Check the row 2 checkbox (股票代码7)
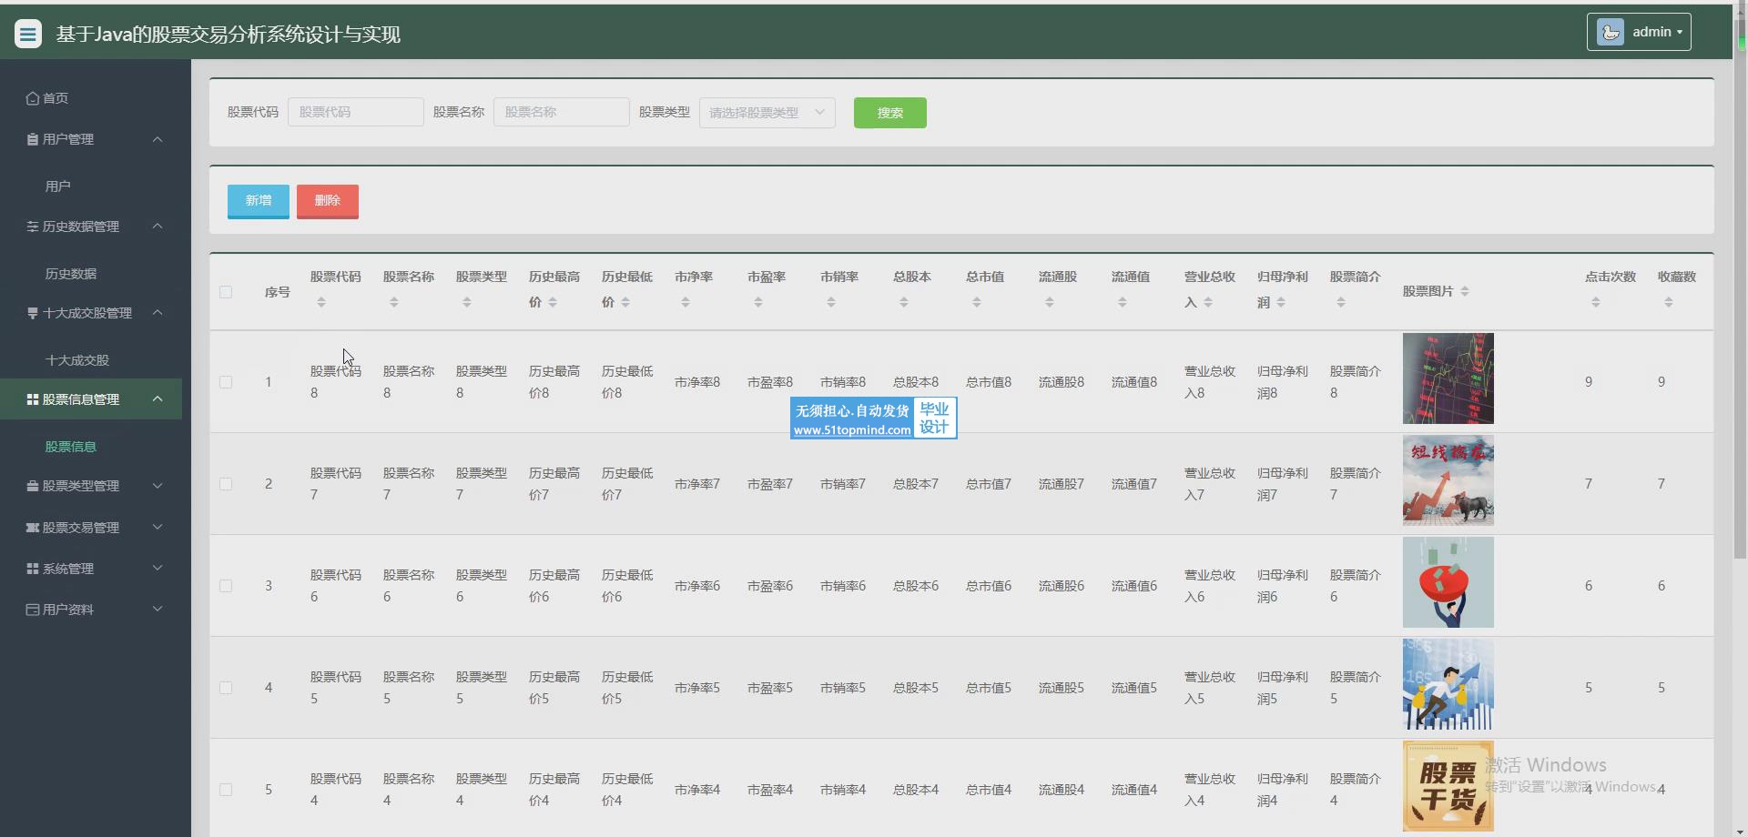Screen dimensions: 1748x837 tap(226, 484)
